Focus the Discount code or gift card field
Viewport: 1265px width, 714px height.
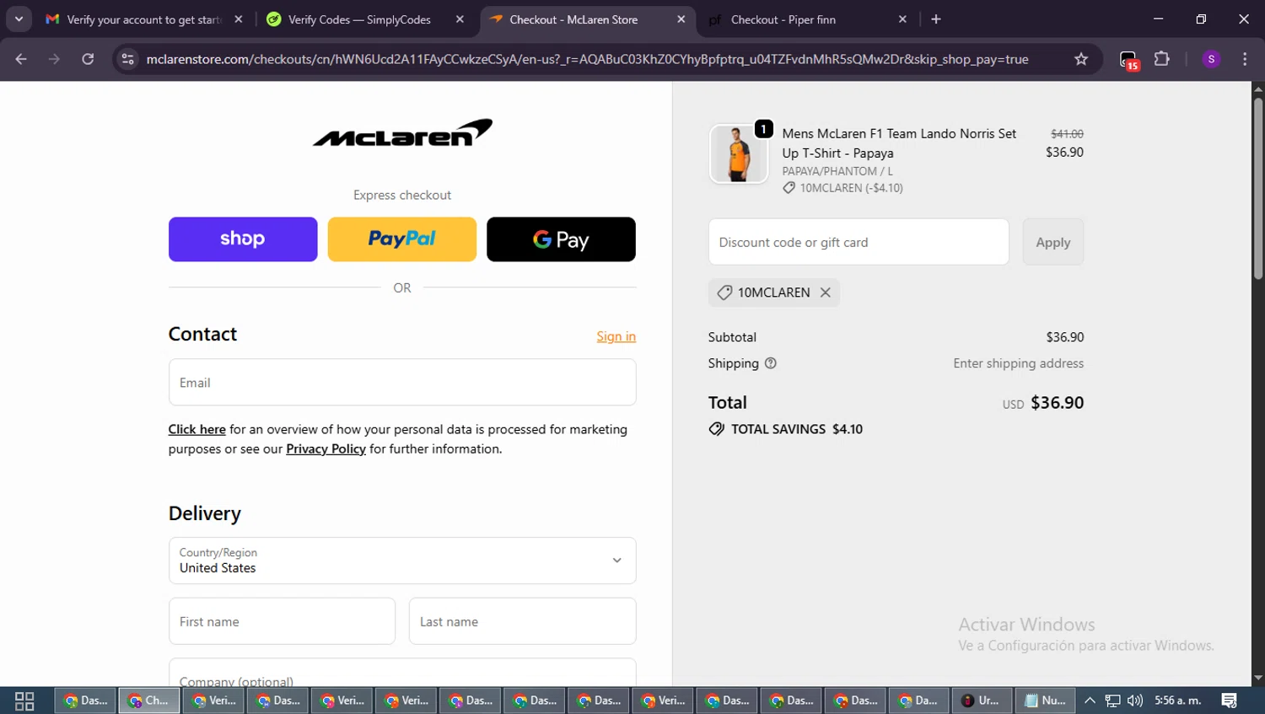(x=859, y=242)
